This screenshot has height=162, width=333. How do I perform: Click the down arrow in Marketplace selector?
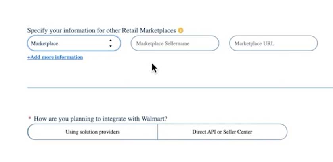pos(111,46)
